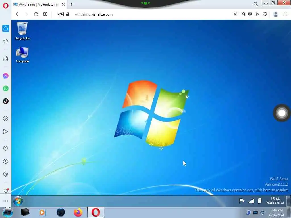This screenshot has height=218, width=291.
Task: Click the magnifier icon in the title bar
Action: [x=255, y=4]
